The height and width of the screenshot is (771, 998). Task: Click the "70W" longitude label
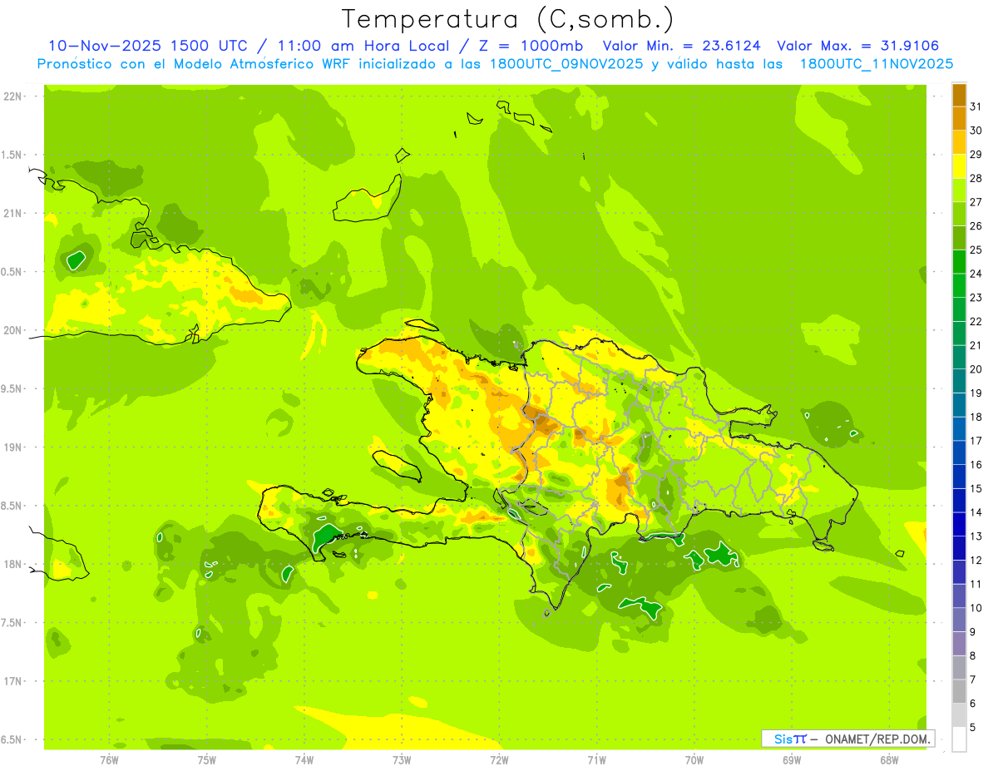click(694, 759)
